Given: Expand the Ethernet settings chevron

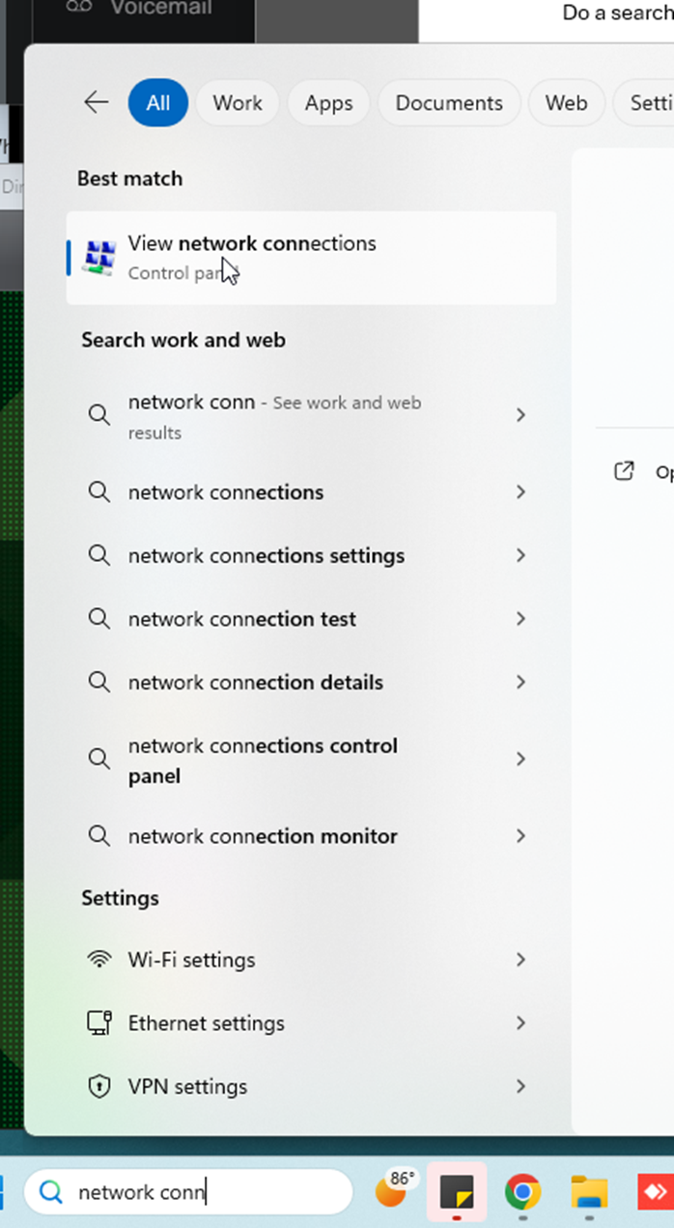Looking at the screenshot, I should (521, 1023).
